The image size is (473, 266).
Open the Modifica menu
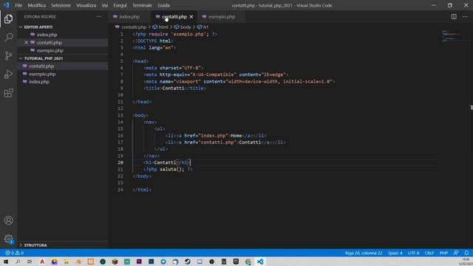[x=36, y=5]
